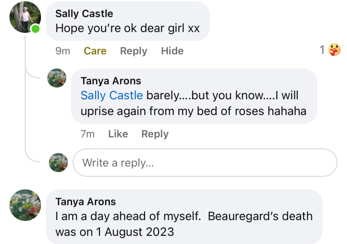
Task: Click the 7m timestamp on the reply
Action: tap(88, 134)
